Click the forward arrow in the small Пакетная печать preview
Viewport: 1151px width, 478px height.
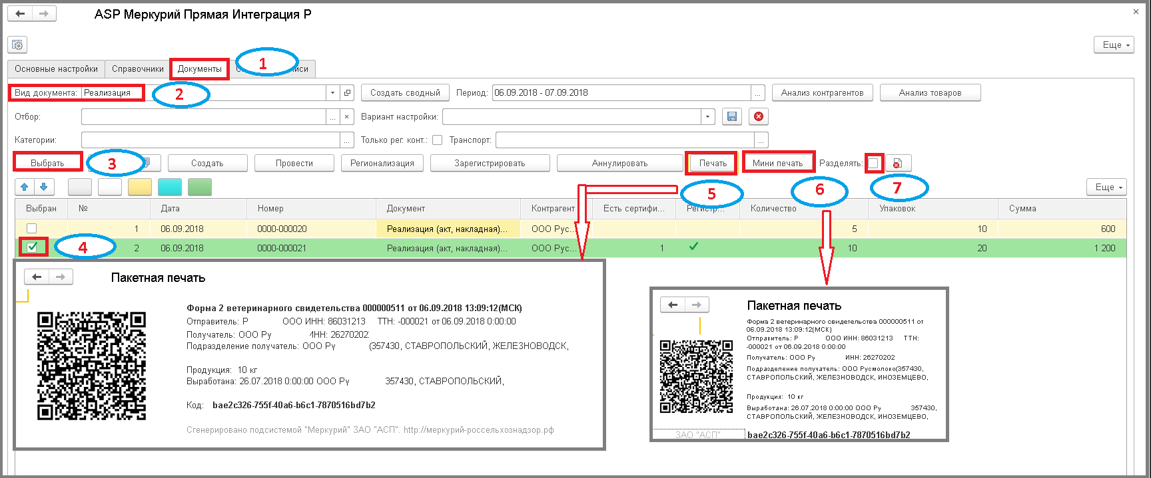coord(697,304)
